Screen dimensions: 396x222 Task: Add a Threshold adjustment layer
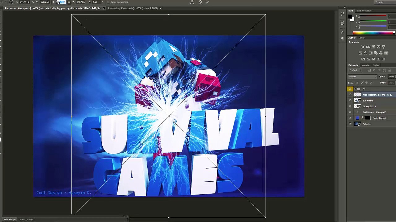[373, 59]
